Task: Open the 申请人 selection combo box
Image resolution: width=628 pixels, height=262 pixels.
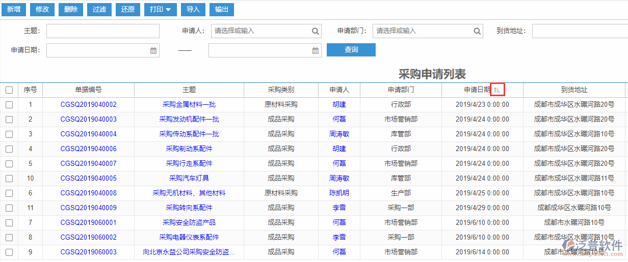Action: click(x=266, y=31)
